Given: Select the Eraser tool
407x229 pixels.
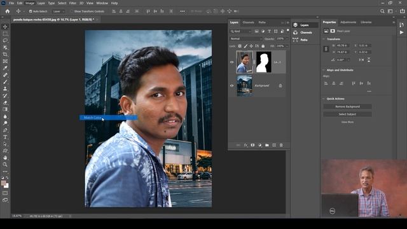Looking at the screenshot, I should (5, 102).
